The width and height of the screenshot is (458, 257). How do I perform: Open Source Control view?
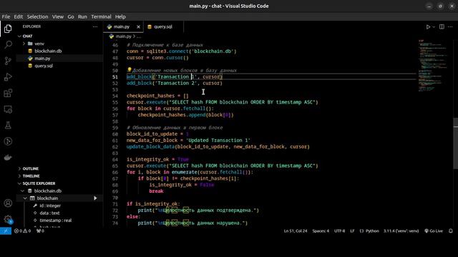pos(8,61)
